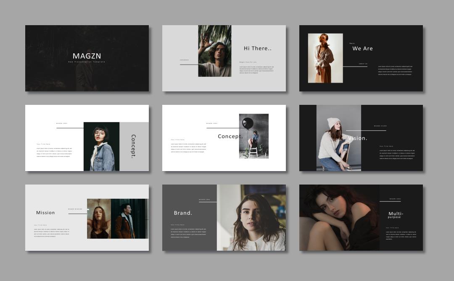Click the horizontal "Concept." heading beside balloon photo
Image resolution: width=454 pixels, height=281 pixels.
pos(230,136)
